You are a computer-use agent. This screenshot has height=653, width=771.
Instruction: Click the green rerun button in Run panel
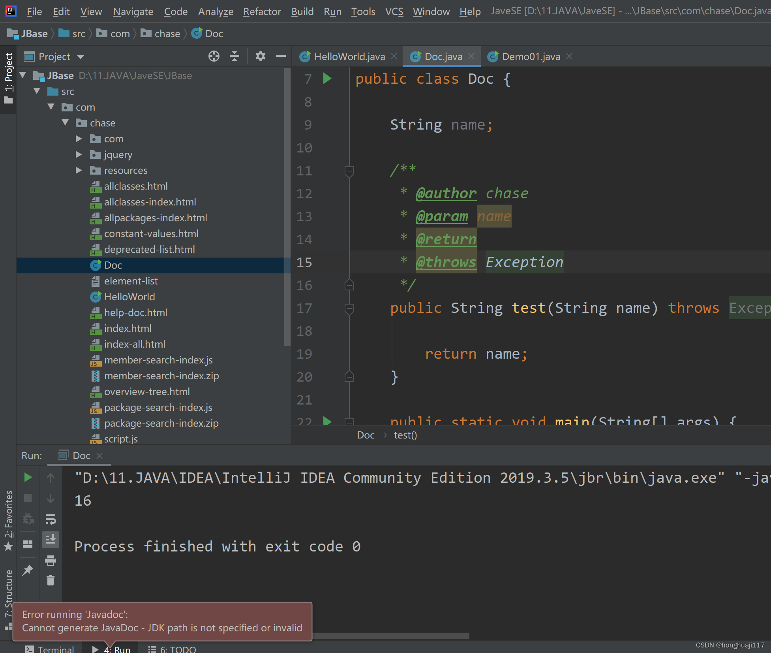point(28,478)
